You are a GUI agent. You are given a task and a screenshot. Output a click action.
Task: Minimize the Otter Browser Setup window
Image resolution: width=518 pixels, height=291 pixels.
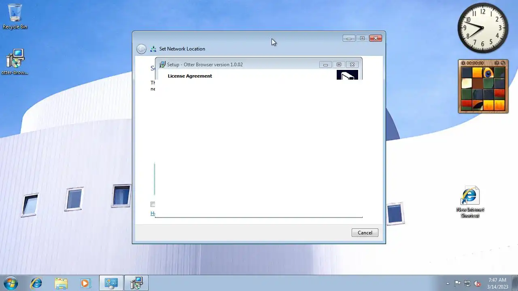[x=325, y=64]
